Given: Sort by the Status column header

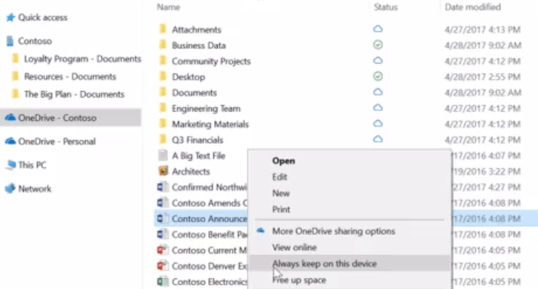Looking at the screenshot, I should [386, 7].
